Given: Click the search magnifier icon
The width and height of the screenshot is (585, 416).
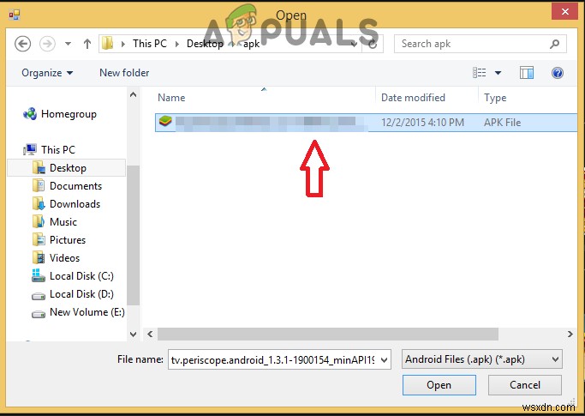Looking at the screenshot, I should coord(554,44).
